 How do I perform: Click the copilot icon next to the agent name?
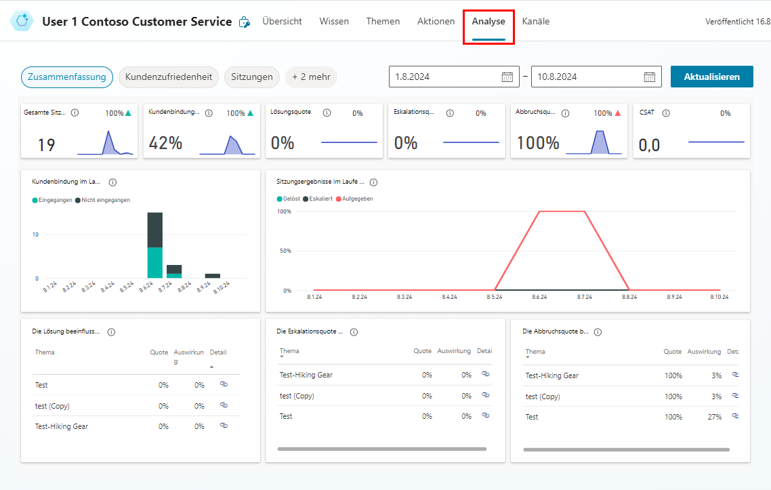click(x=245, y=22)
